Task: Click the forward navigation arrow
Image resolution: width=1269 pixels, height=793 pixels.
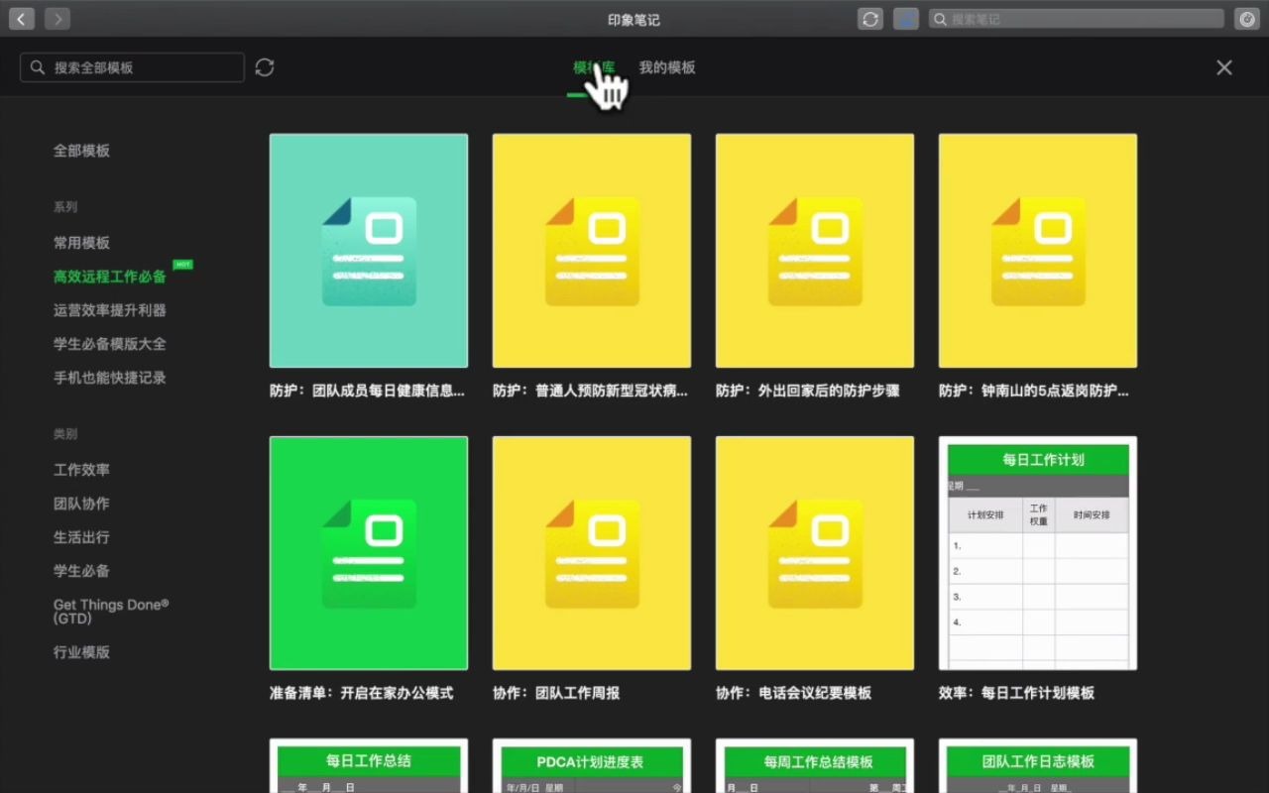Action: pyautogui.click(x=57, y=18)
